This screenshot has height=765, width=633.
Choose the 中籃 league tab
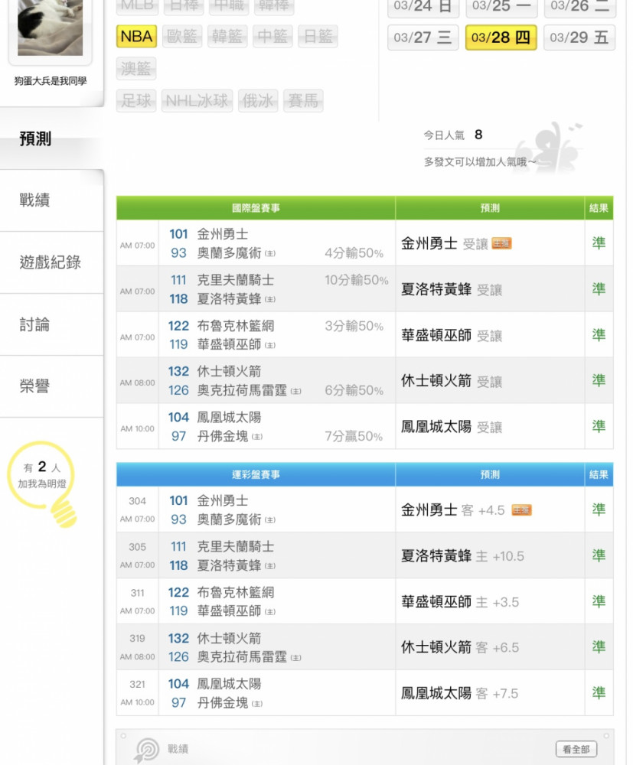point(272,37)
